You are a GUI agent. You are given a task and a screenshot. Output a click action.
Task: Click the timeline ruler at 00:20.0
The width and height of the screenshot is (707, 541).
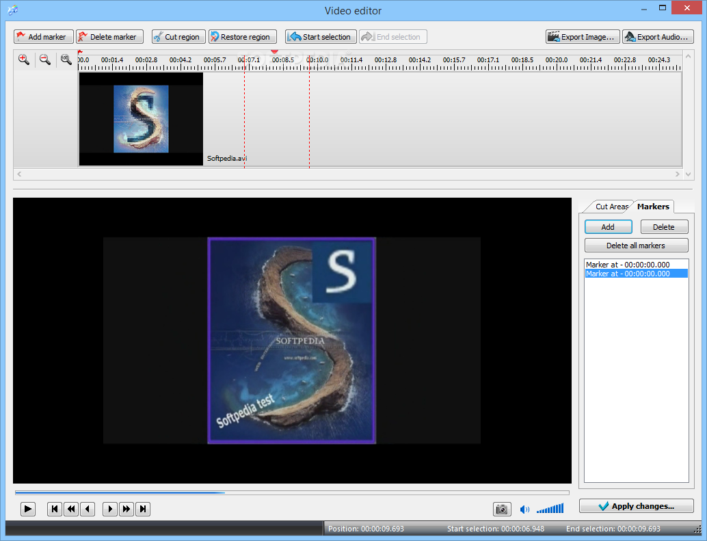pyautogui.click(x=557, y=60)
